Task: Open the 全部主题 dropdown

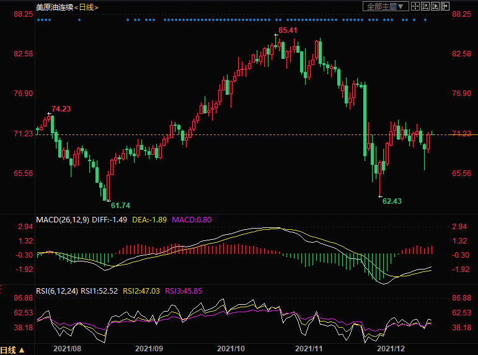Action: pyautogui.click(x=384, y=7)
